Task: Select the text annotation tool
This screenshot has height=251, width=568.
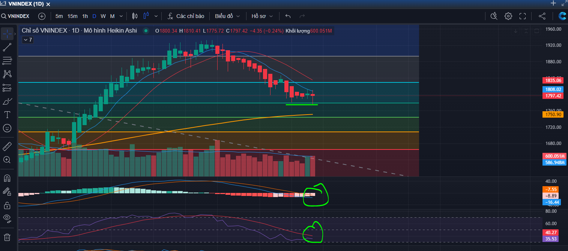Action: [x=7, y=115]
